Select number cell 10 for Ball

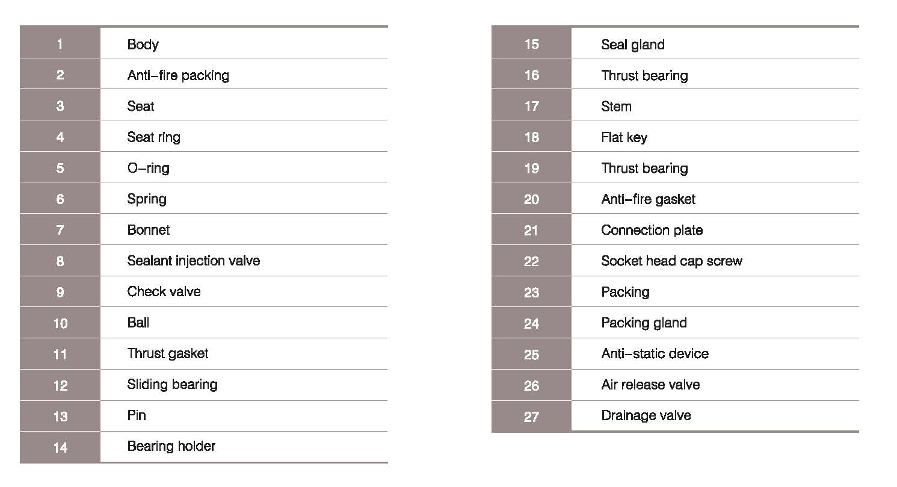(x=60, y=323)
